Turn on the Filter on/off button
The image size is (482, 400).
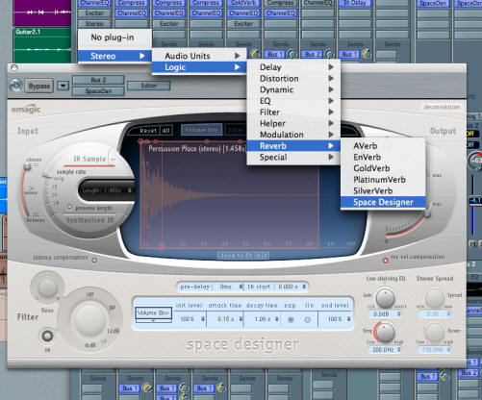point(47,336)
